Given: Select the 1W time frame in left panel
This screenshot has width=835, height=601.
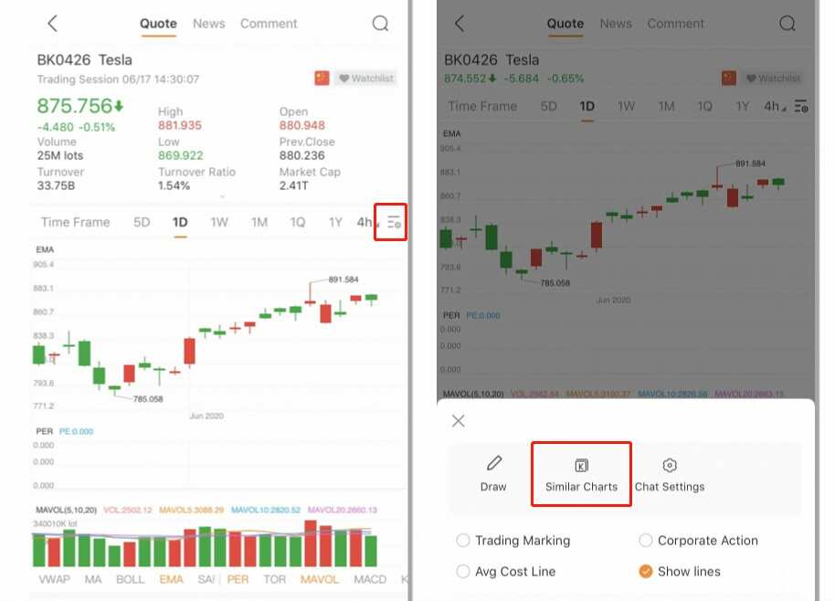Looking at the screenshot, I should point(219,222).
